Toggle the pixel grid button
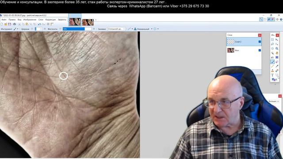The width and height of the screenshot is (283, 159). pyautogui.click(x=48, y=24)
